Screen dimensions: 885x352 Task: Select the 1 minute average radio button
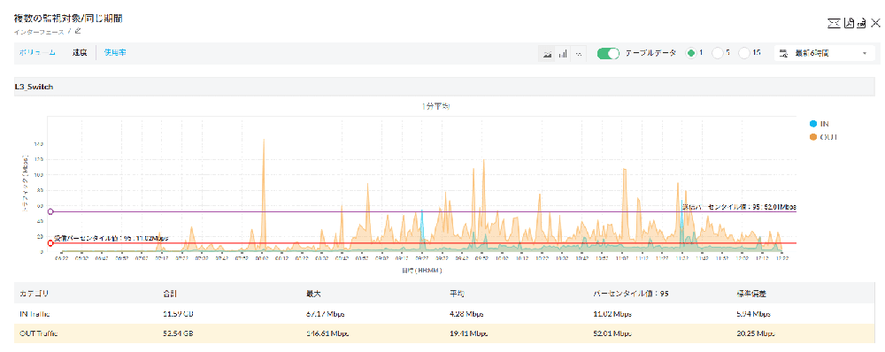coord(691,53)
